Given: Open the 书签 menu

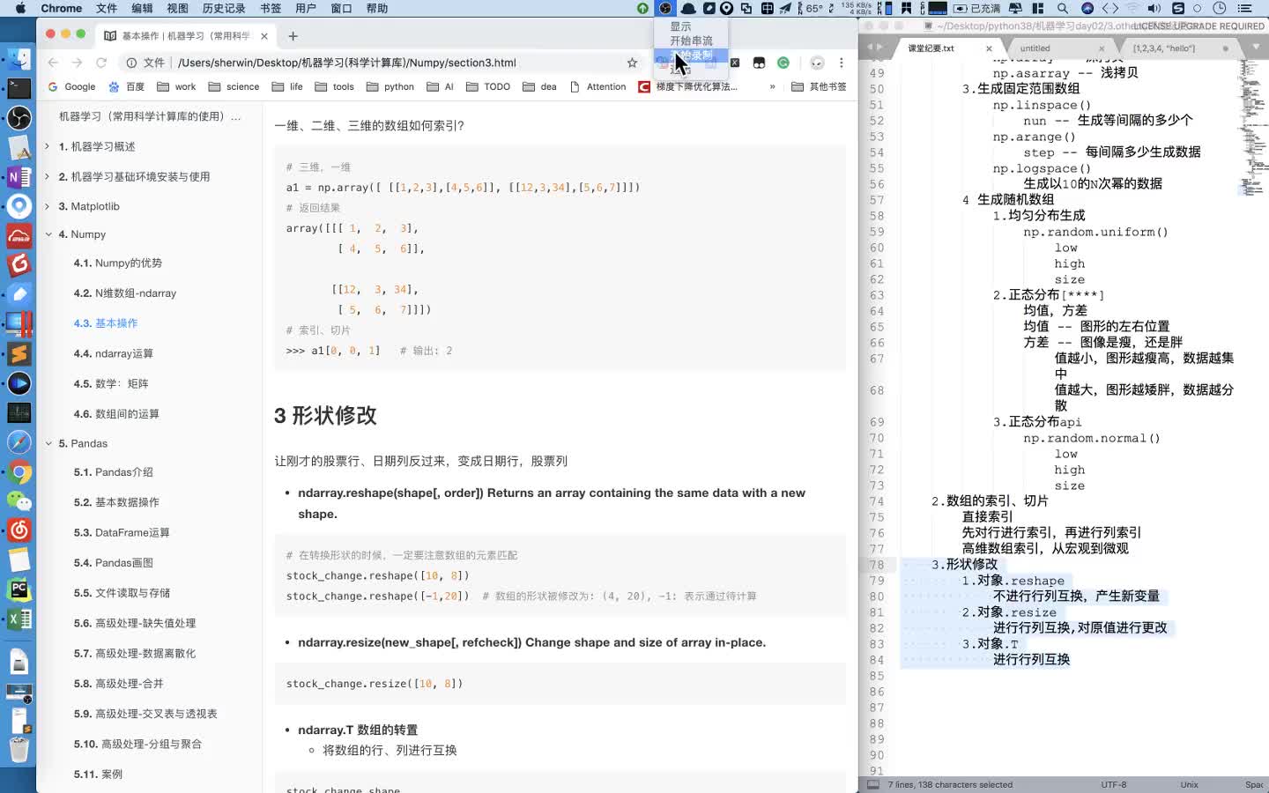Looking at the screenshot, I should pyautogui.click(x=271, y=8).
